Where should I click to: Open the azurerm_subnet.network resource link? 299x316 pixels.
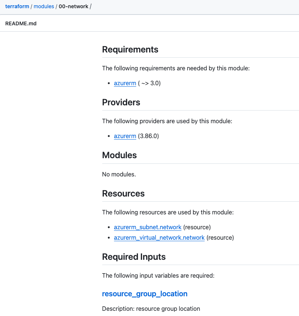[147, 227]
